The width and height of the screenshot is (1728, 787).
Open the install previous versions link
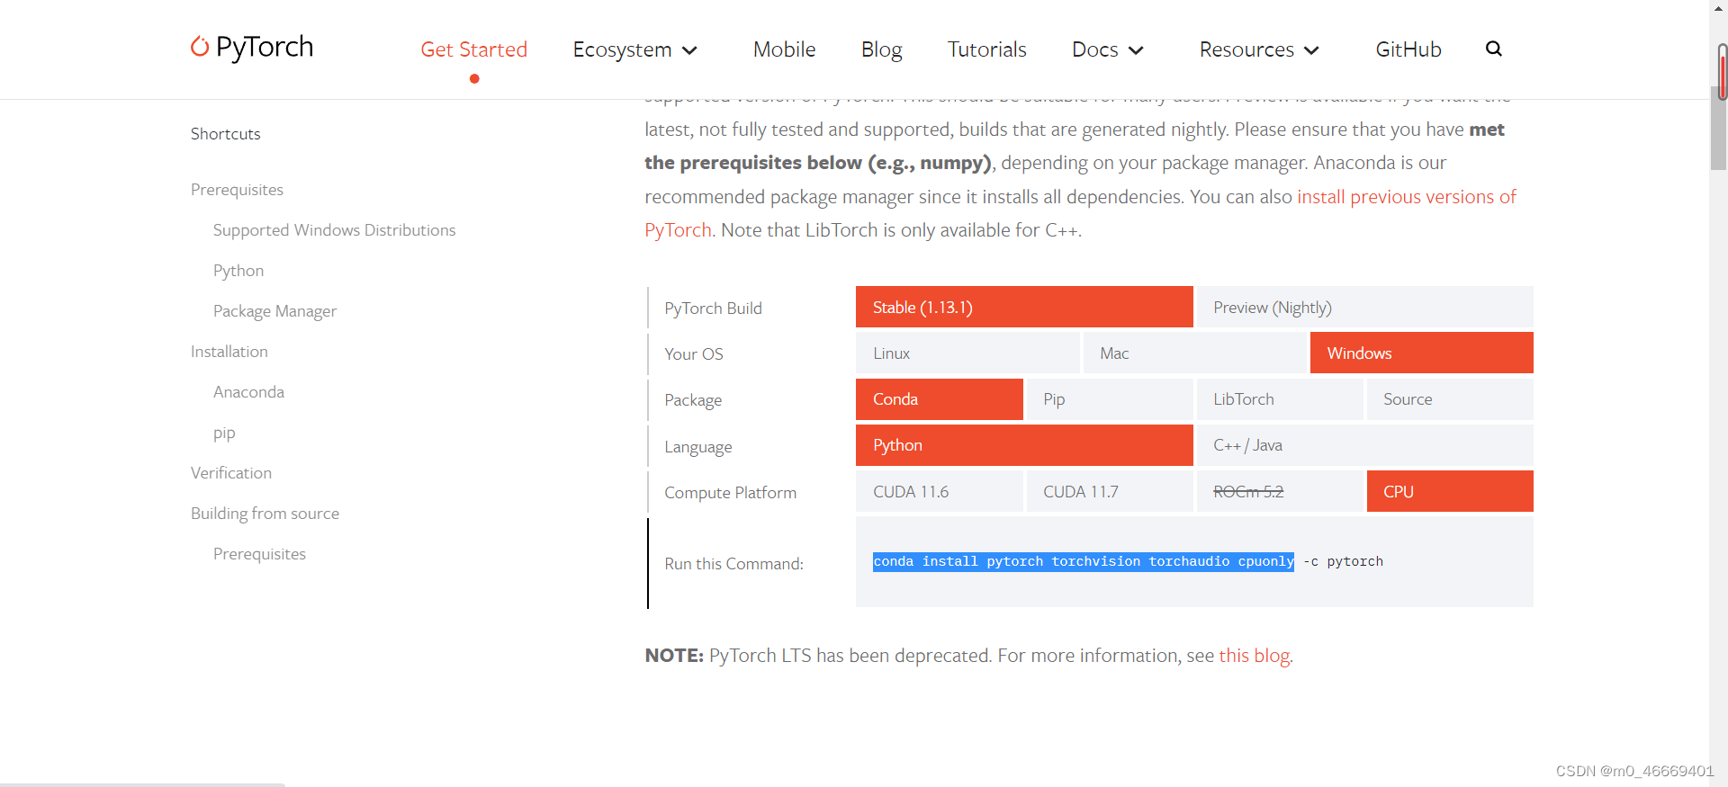click(x=1407, y=197)
